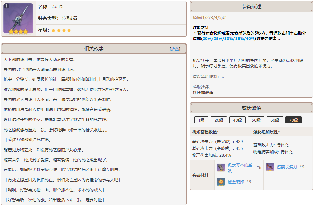Image resolution: width=313 pixels, height=206 pixels.
Task: Collapse the 相关故事 section via 折叠
Action: point(175,49)
